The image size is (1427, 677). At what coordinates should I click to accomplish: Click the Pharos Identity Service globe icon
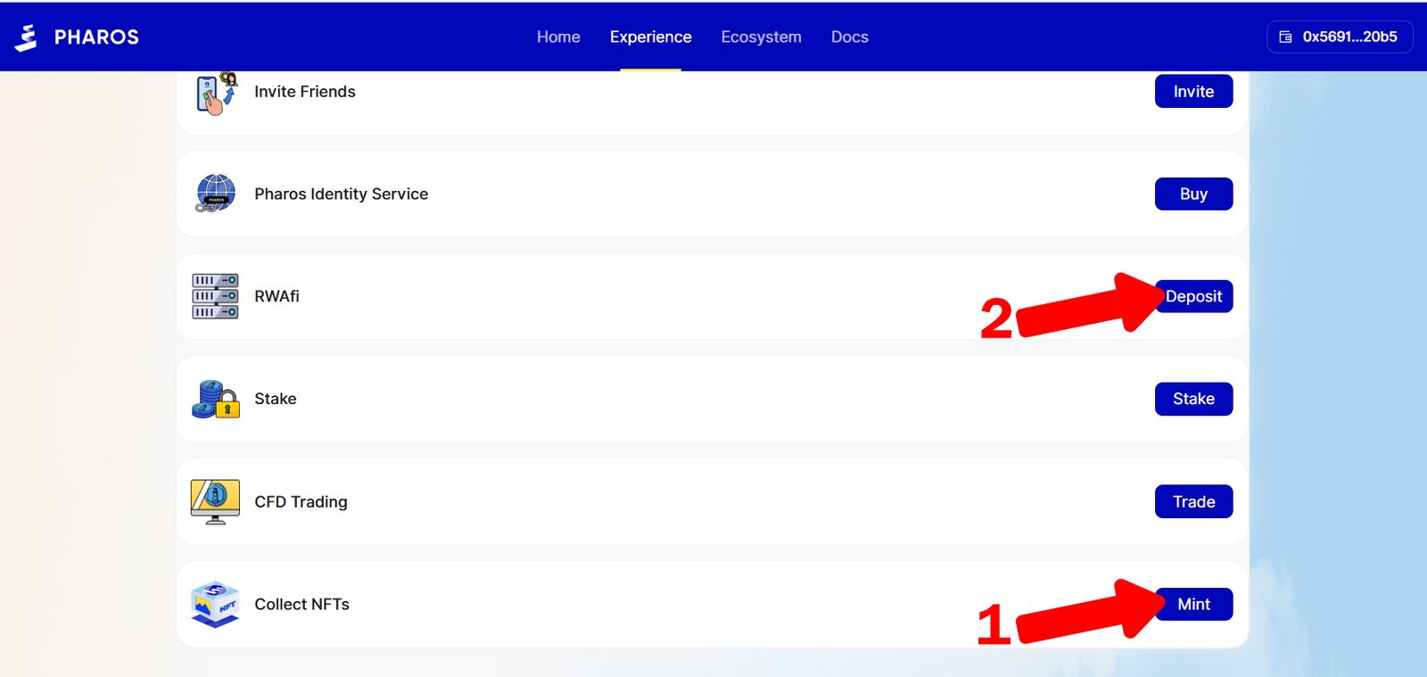tap(215, 194)
